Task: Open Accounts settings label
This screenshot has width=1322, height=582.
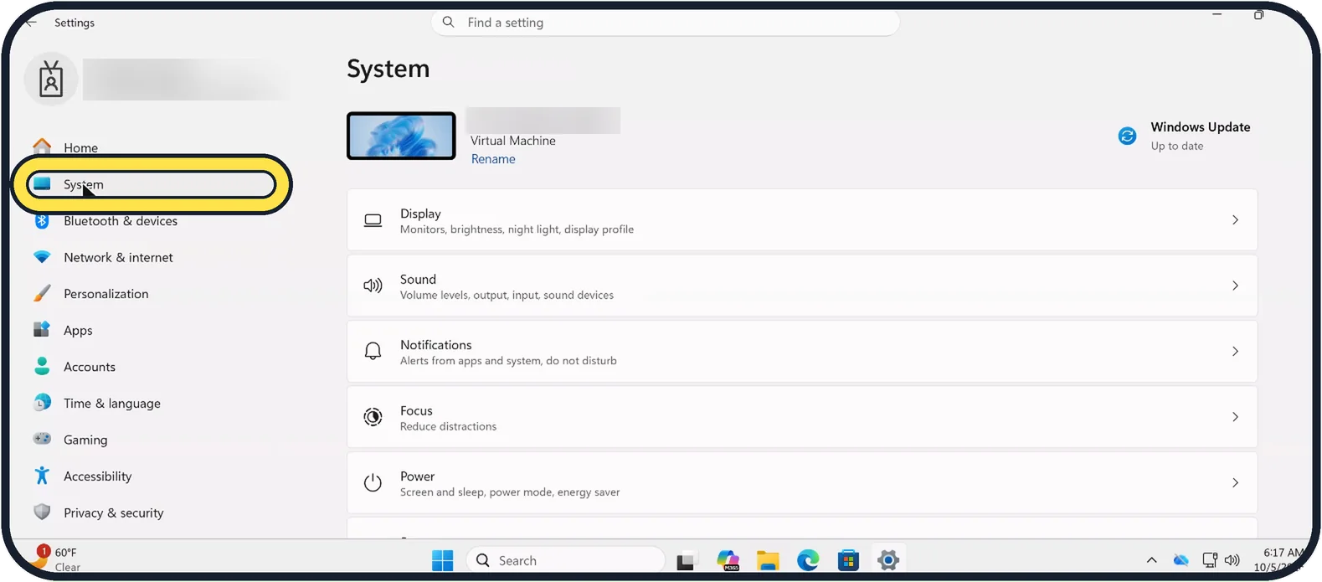Action: click(90, 367)
